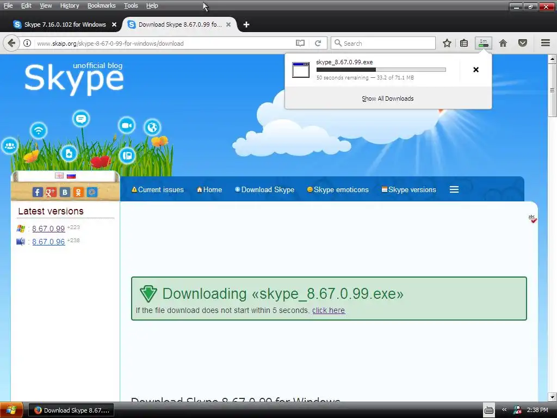Image resolution: width=557 pixels, height=418 pixels.
Task: Show bookmarks list icon
Action: point(464,44)
